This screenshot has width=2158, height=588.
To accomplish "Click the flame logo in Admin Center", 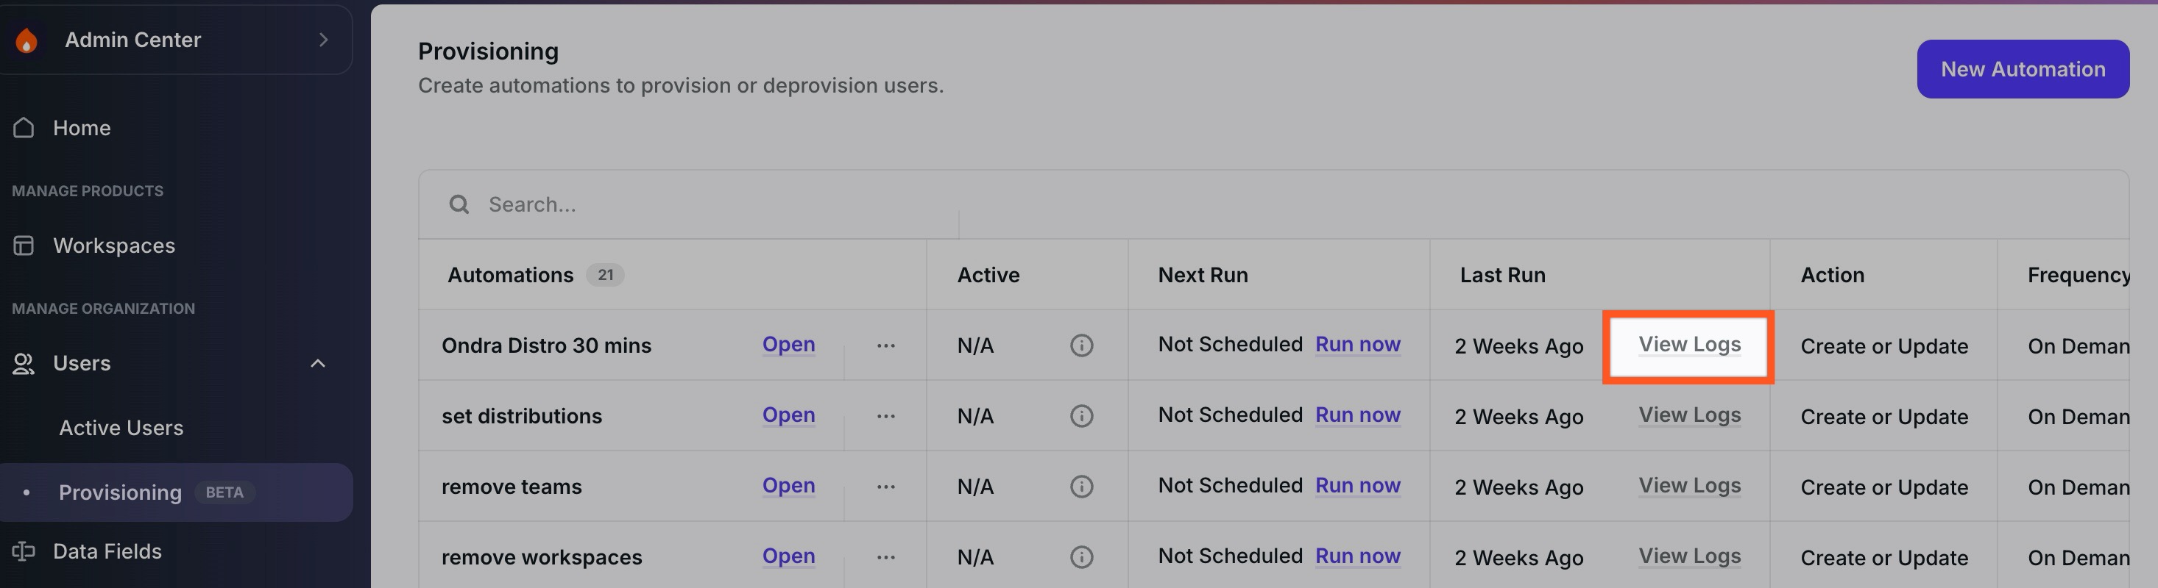I will click(x=26, y=40).
